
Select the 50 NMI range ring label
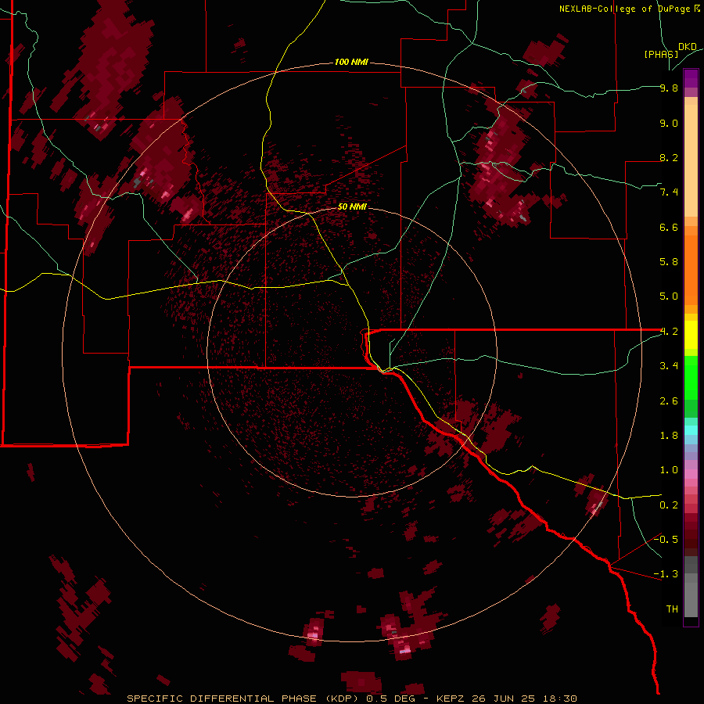click(x=352, y=207)
